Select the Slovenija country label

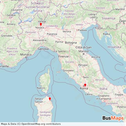[108, 18]
